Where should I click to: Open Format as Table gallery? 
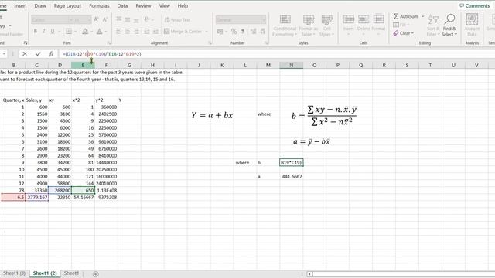[309, 25]
